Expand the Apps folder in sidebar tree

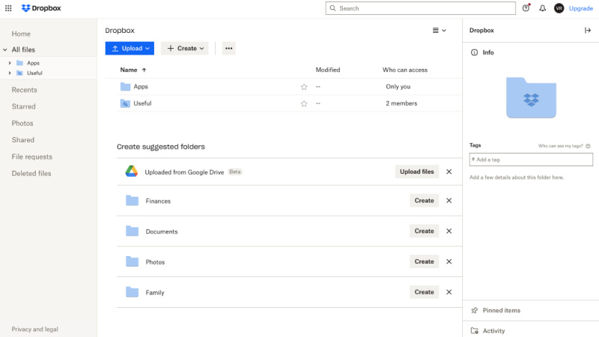[x=10, y=63]
